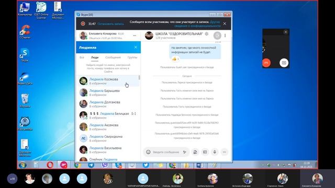Open the more options icon beside microphone
The height and width of the screenshot is (188, 335).
point(225,152)
